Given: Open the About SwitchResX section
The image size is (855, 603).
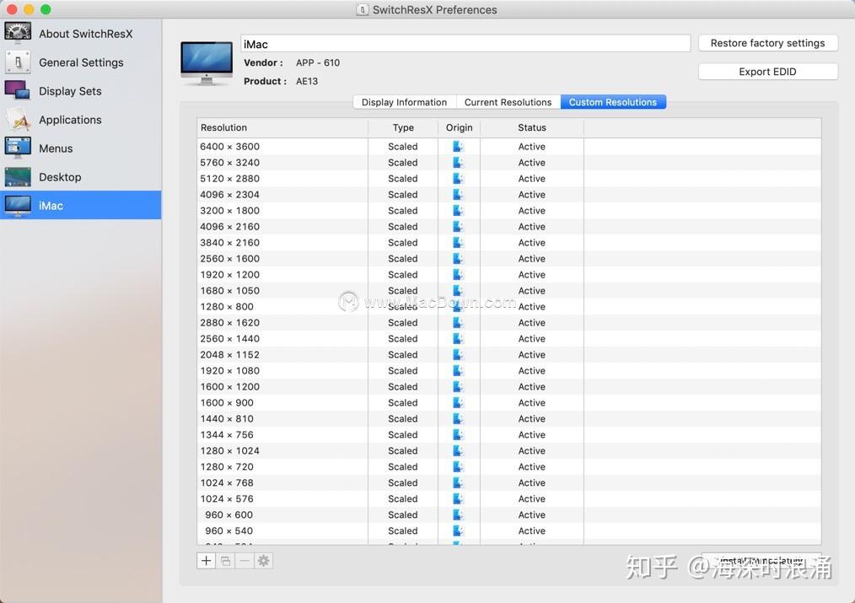Looking at the screenshot, I should 85,33.
